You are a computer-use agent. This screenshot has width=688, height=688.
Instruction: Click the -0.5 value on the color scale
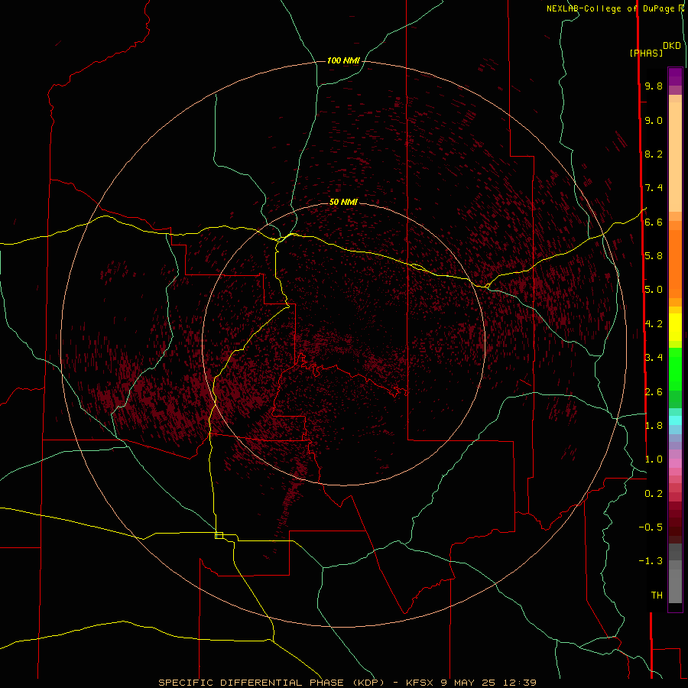651,527
